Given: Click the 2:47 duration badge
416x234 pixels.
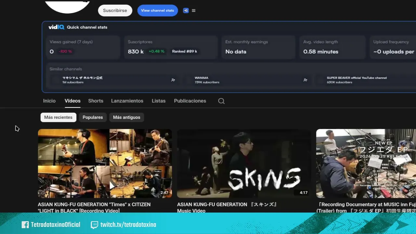Looking at the screenshot, I should (x=164, y=193).
